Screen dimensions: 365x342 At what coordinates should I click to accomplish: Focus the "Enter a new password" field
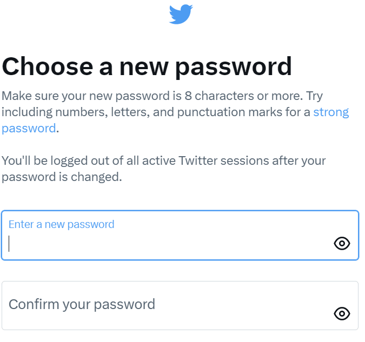click(x=180, y=235)
